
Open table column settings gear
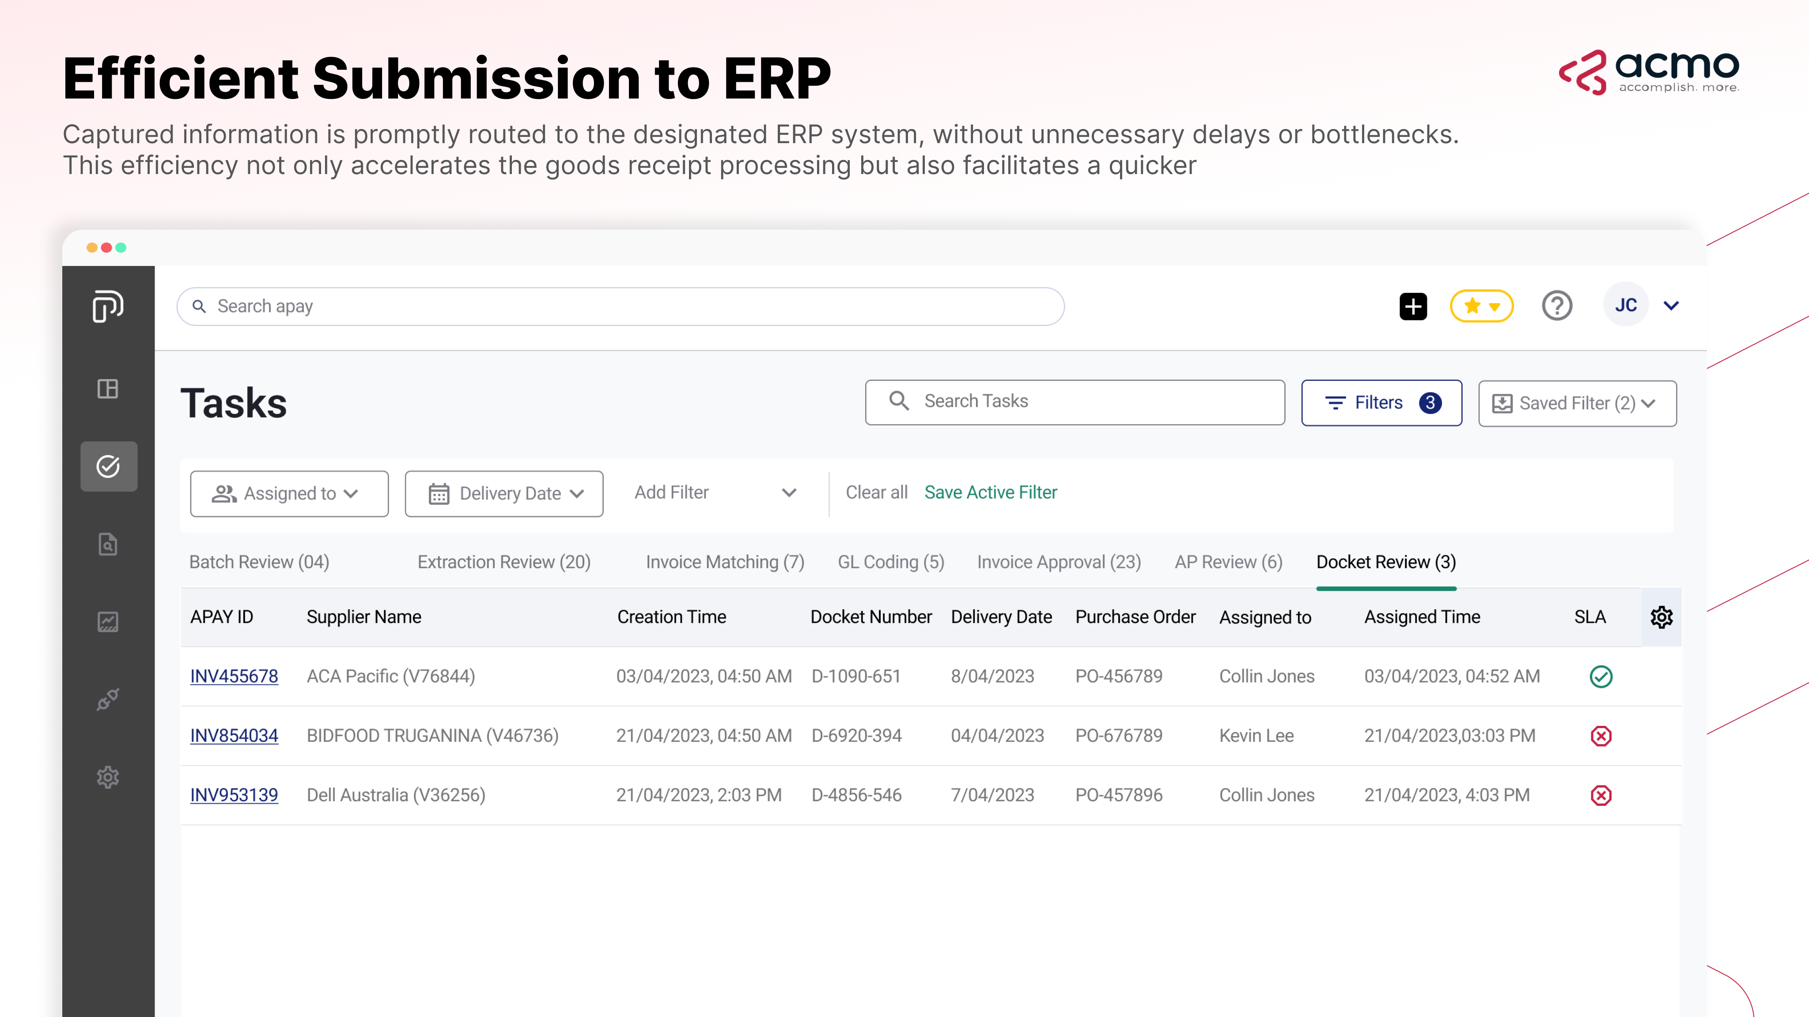tap(1661, 617)
